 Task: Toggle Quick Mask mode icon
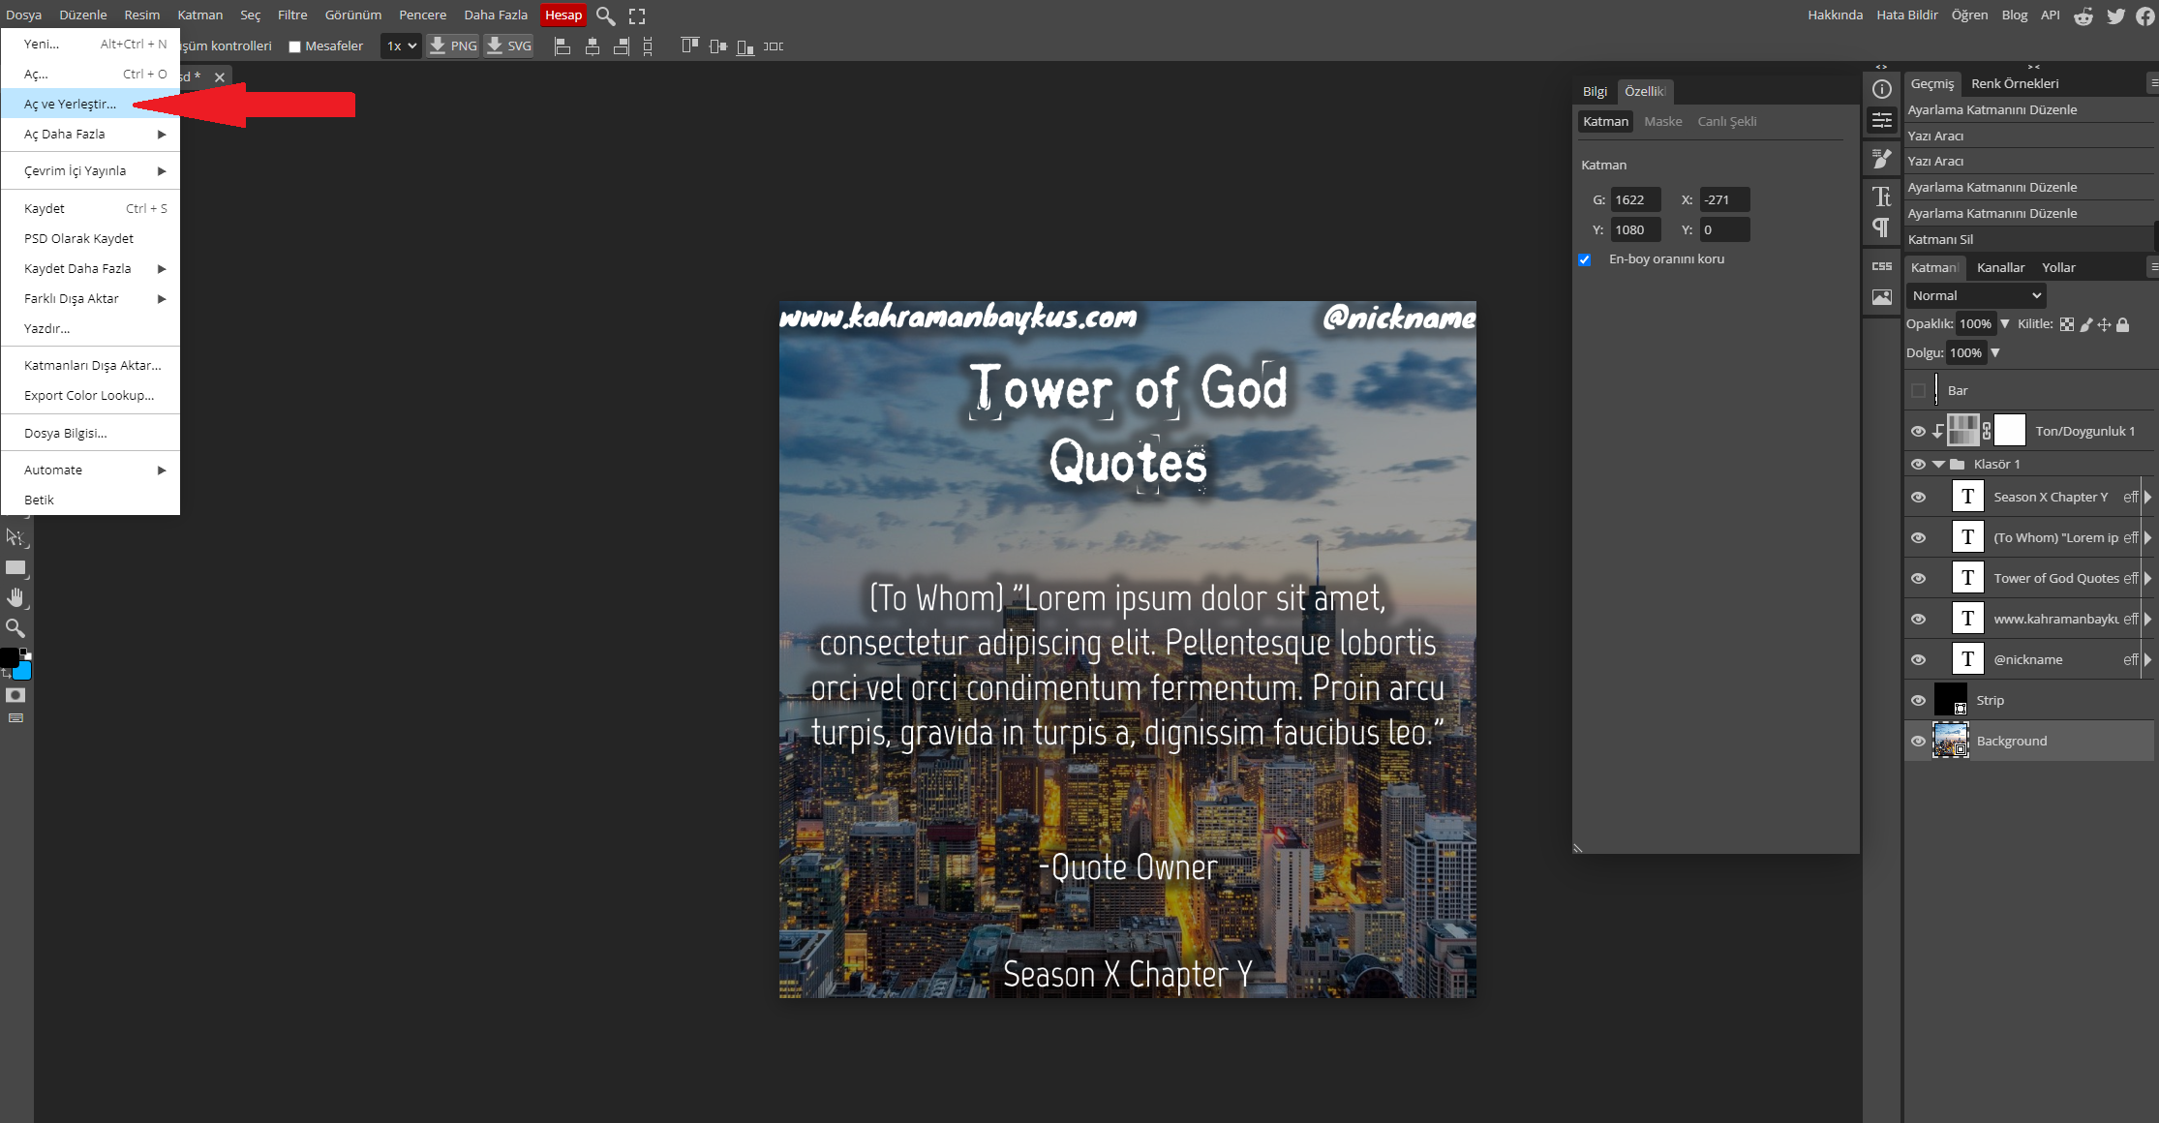click(15, 695)
